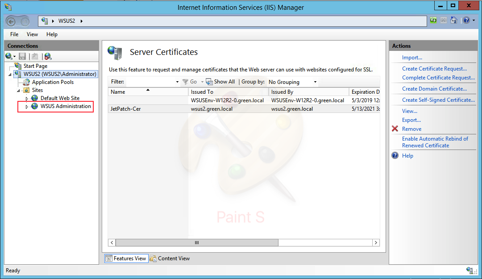This screenshot has height=279, width=482.
Task: Click the Up one level icon in Connections toolbar
Action: coord(35,56)
